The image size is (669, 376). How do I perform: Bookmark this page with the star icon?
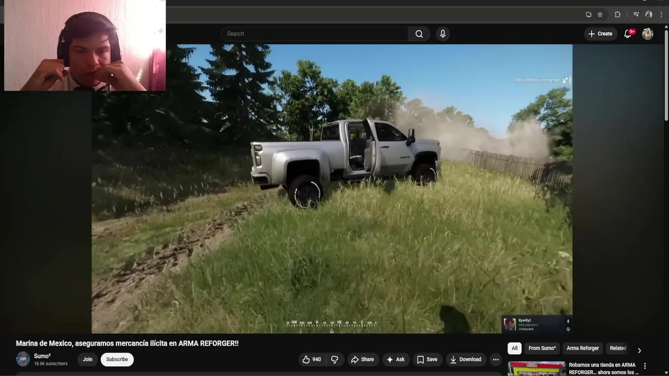[x=600, y=15]
